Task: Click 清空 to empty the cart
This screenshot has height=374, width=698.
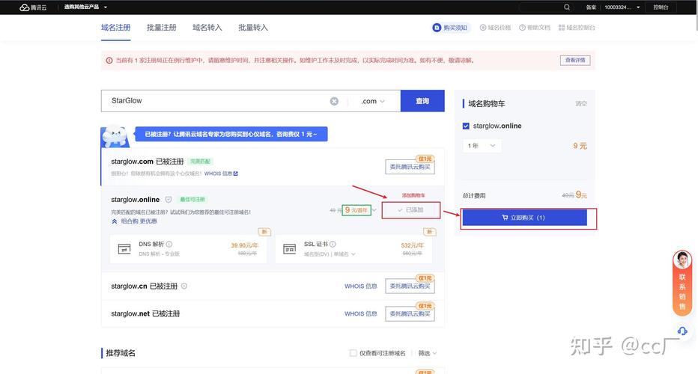Action: pos(581,104)
